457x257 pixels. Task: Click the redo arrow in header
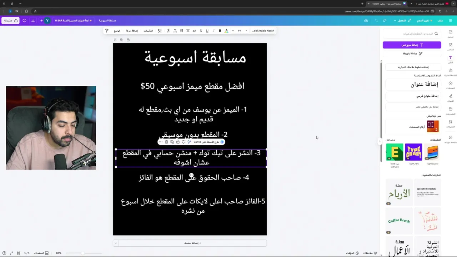[x=385, y=20]
